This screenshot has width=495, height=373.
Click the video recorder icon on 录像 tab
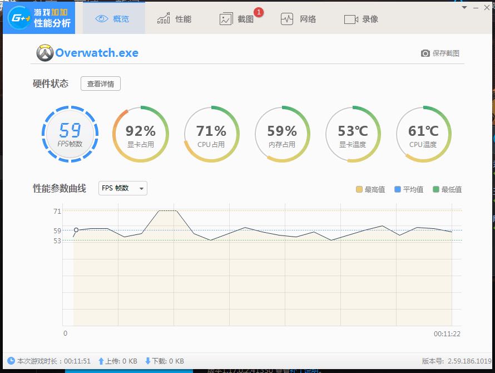tap(351, 18)
